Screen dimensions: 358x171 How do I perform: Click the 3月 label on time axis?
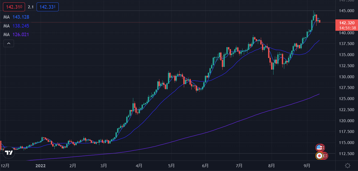click(104, 165)
